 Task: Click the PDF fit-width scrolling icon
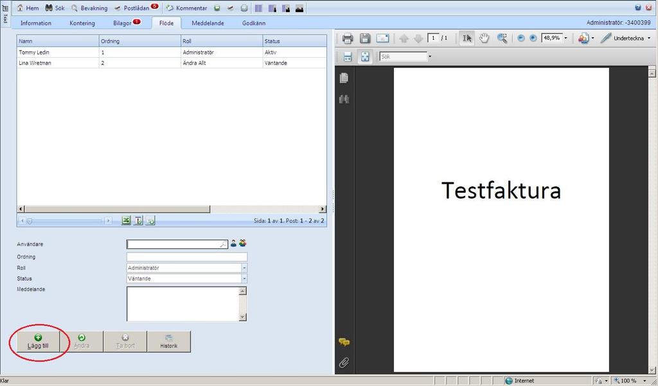point(348,57)
